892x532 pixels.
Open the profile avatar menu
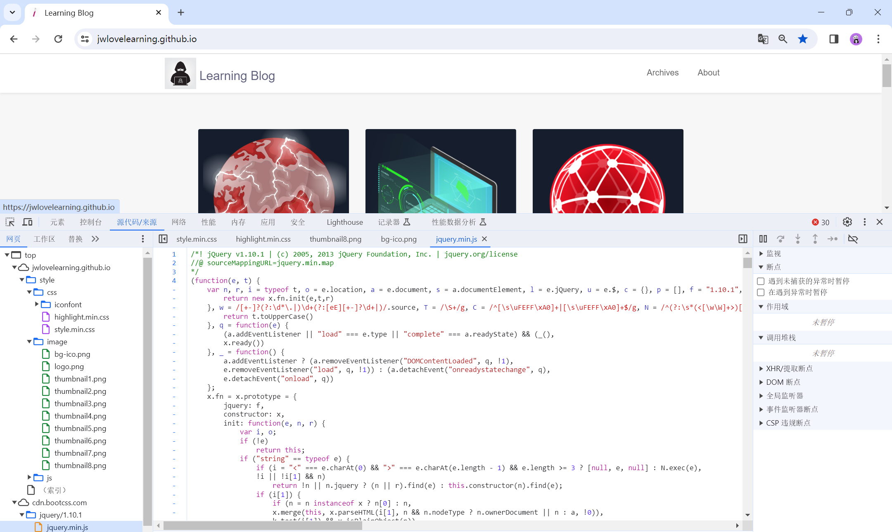(x=856, y=39)
